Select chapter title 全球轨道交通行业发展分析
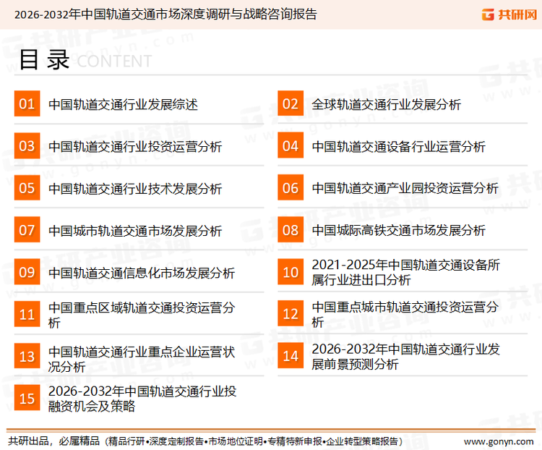Viewport: 542px width, 450px height. point(387,104)
